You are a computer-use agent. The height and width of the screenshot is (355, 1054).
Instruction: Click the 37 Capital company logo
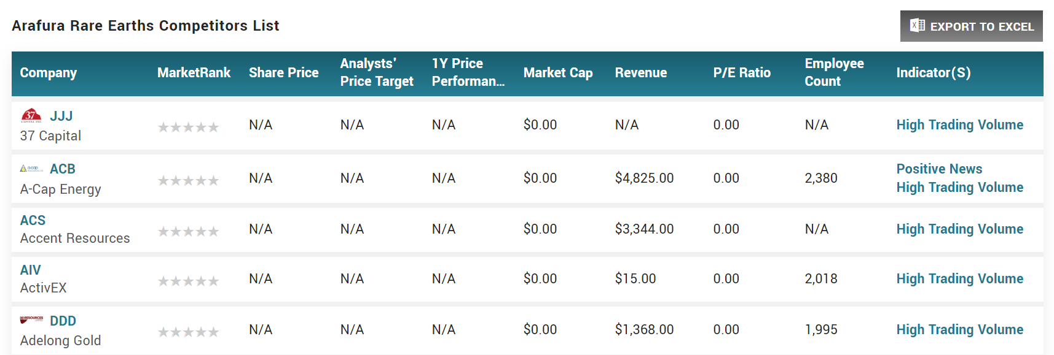coord(31,115)
